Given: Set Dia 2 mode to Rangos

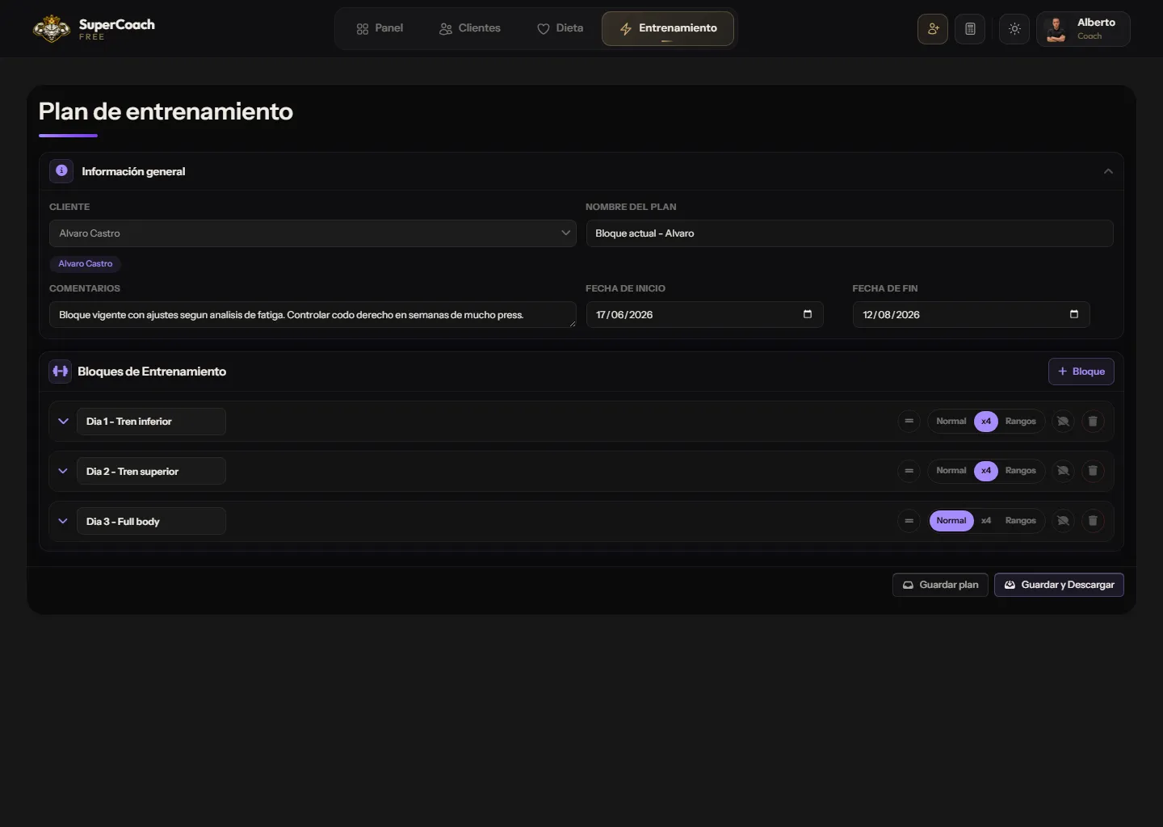Looking at the screenshot, I should pyautogui.click(x=1021, y=471).
